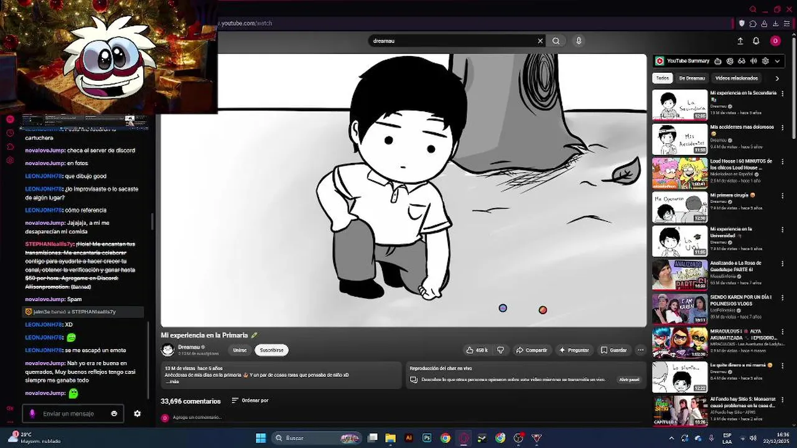Open MIRACULOUS ALYA AKUMATIZADA video thumbnail

pyautogui.click(x=680, y=343)
